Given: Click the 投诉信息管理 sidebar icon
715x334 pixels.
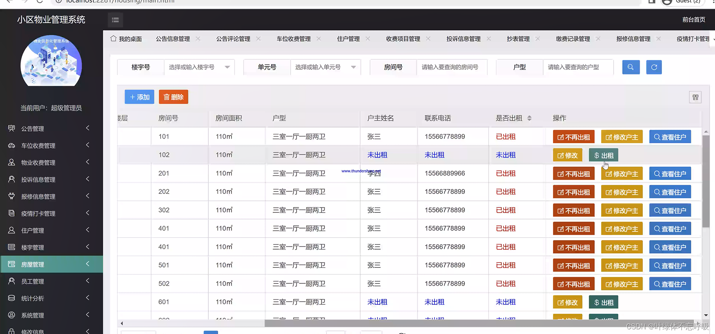Looking at the screenshot, I should pyautogui.click(x=12, y=179).
